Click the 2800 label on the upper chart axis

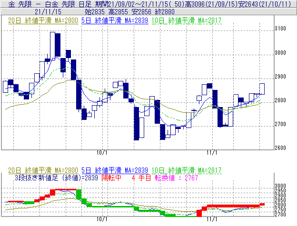tap(280, 100)
